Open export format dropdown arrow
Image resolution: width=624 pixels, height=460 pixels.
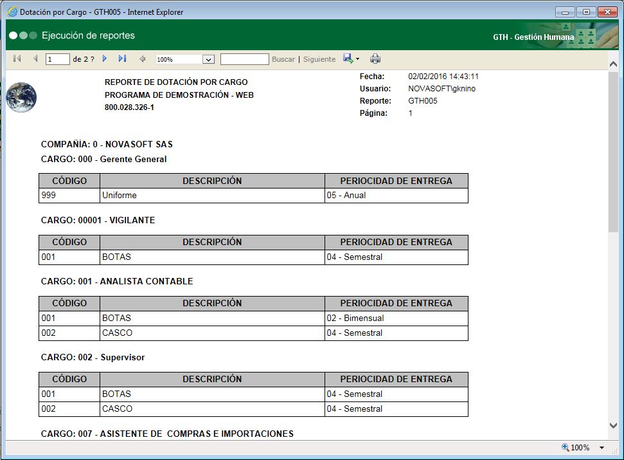(357, 59)
